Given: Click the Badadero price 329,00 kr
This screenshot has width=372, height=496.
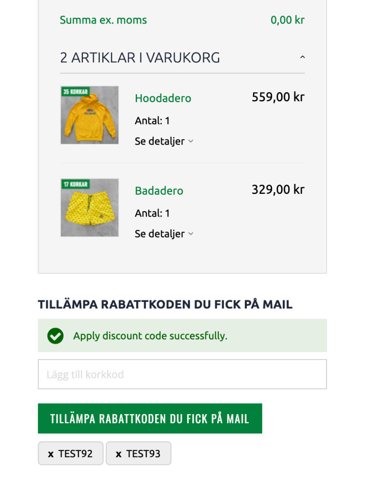Looking at the screenshot, I should pos(278,190).
